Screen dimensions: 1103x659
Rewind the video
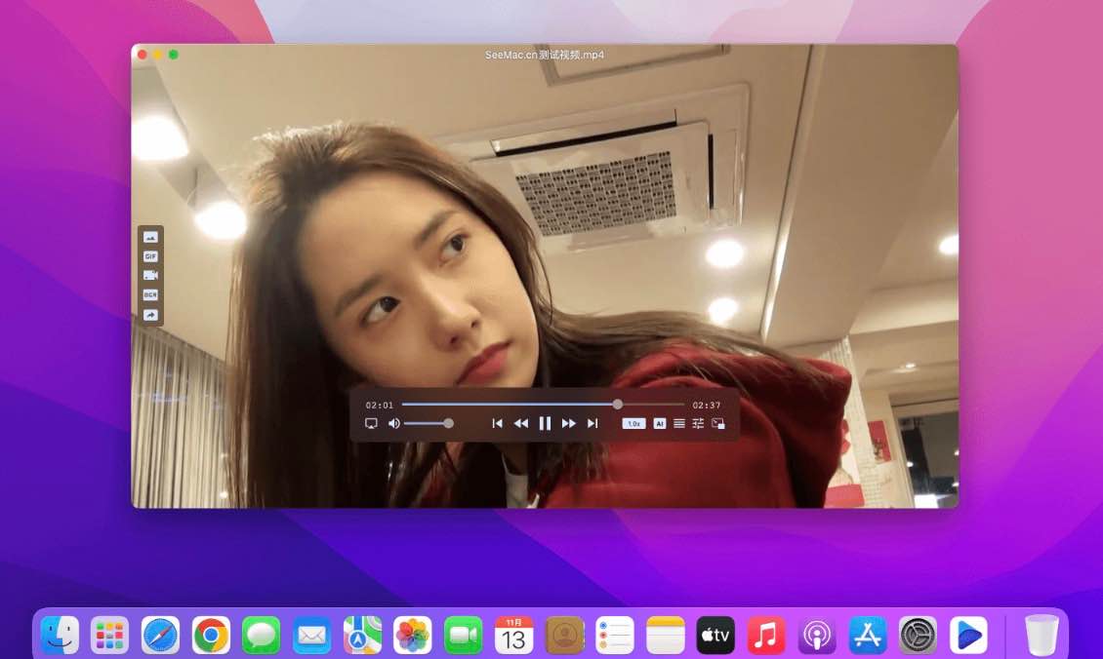click(521, 424)
